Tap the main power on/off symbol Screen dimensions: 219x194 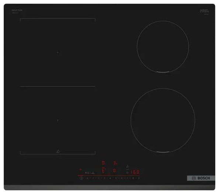[81, 178]
